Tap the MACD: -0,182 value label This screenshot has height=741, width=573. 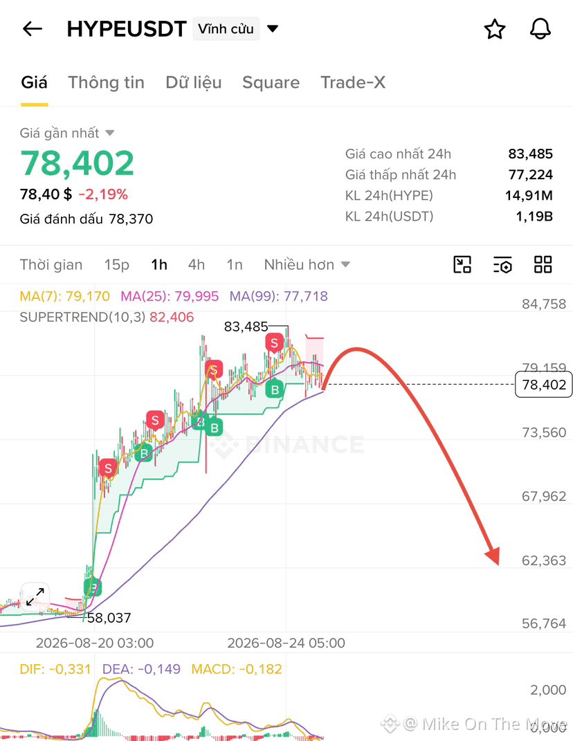click(237, 669)
